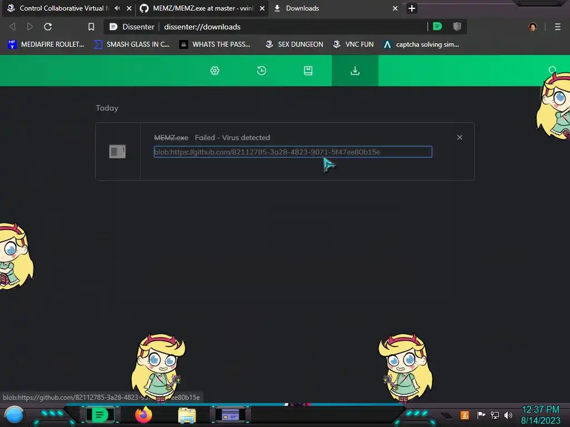The height and width of the screenshot is (427, 570).
Task: Open the shields icon in address bar
Action: (x=457, y=26)
